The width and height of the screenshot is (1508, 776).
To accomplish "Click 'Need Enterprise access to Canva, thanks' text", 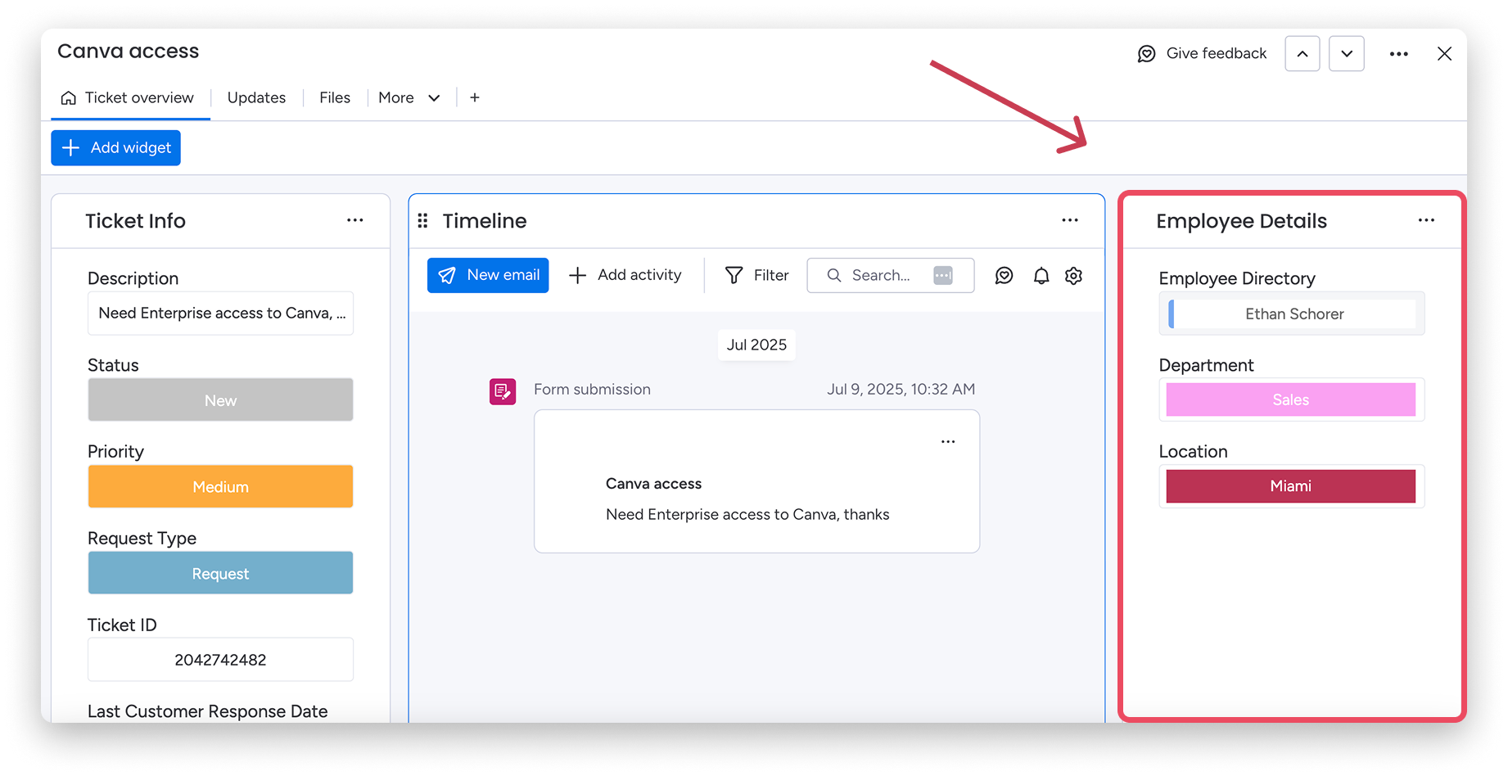I will pyautogui.click(x=747, y=515).
